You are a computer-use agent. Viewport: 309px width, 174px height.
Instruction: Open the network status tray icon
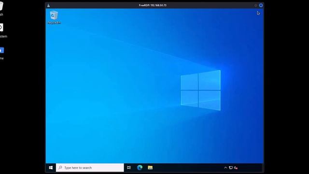tap(231, 168)
